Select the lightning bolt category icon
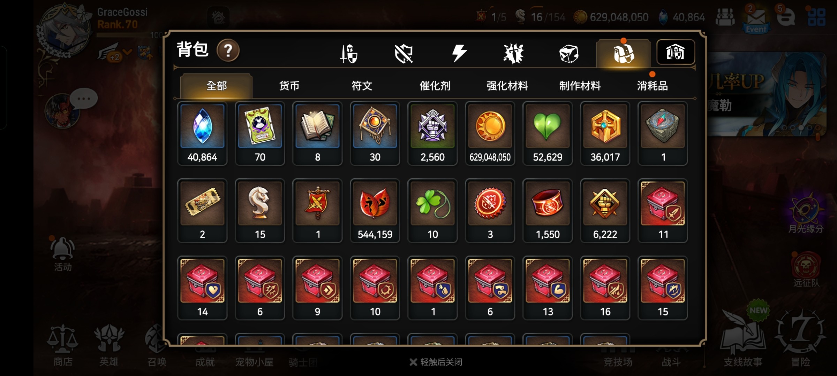The image size is (837, 376). point(459,54)
